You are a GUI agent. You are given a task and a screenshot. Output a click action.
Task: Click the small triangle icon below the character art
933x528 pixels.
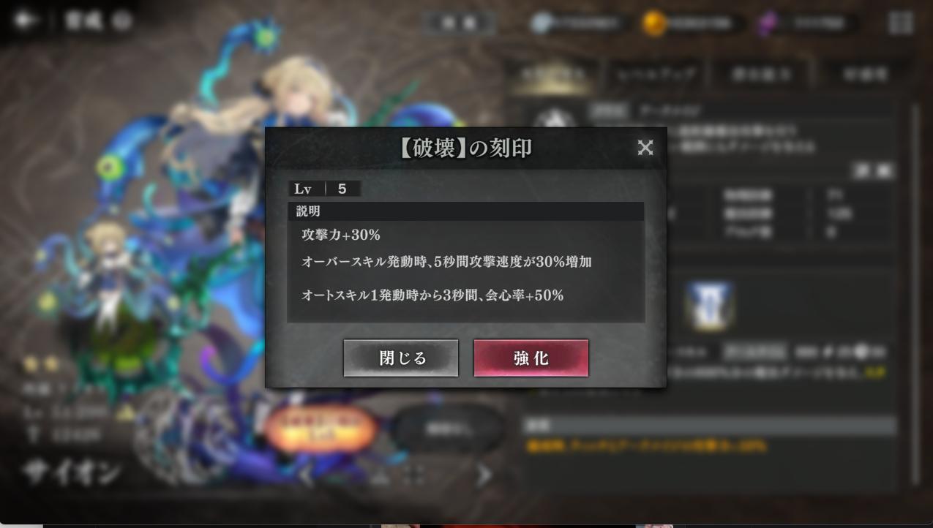coord(379,477)
